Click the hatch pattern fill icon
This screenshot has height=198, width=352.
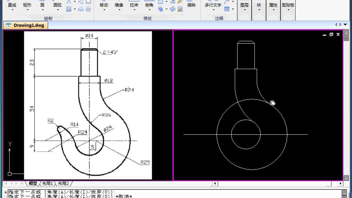[69, 9]
